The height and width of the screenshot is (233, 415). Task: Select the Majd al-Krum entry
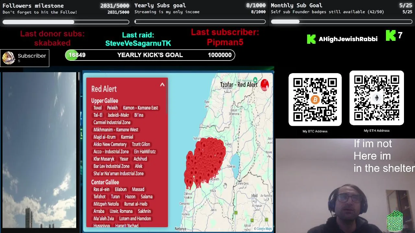(104, 137)
